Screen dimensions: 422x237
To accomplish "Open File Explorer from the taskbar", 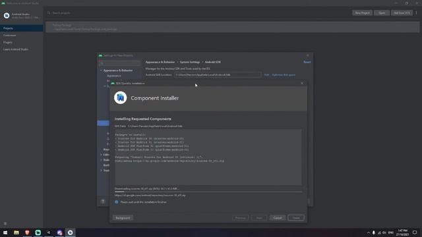I will click(x=16, y=232).
